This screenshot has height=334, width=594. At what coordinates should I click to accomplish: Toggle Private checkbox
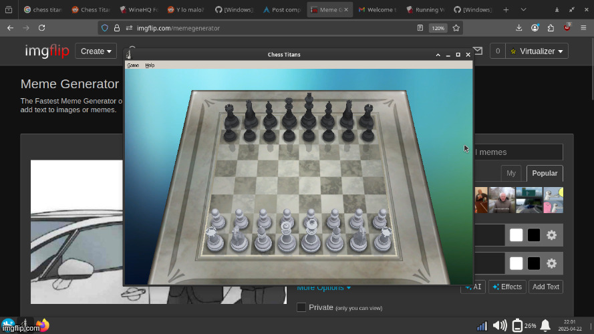click(x=301, y=307)
